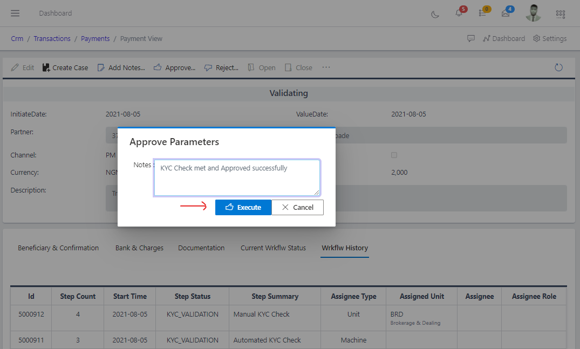Viewport: 580px width, 349px height.
Task: Click Reject in the actions toolbar
Action: tap(221, 67)
